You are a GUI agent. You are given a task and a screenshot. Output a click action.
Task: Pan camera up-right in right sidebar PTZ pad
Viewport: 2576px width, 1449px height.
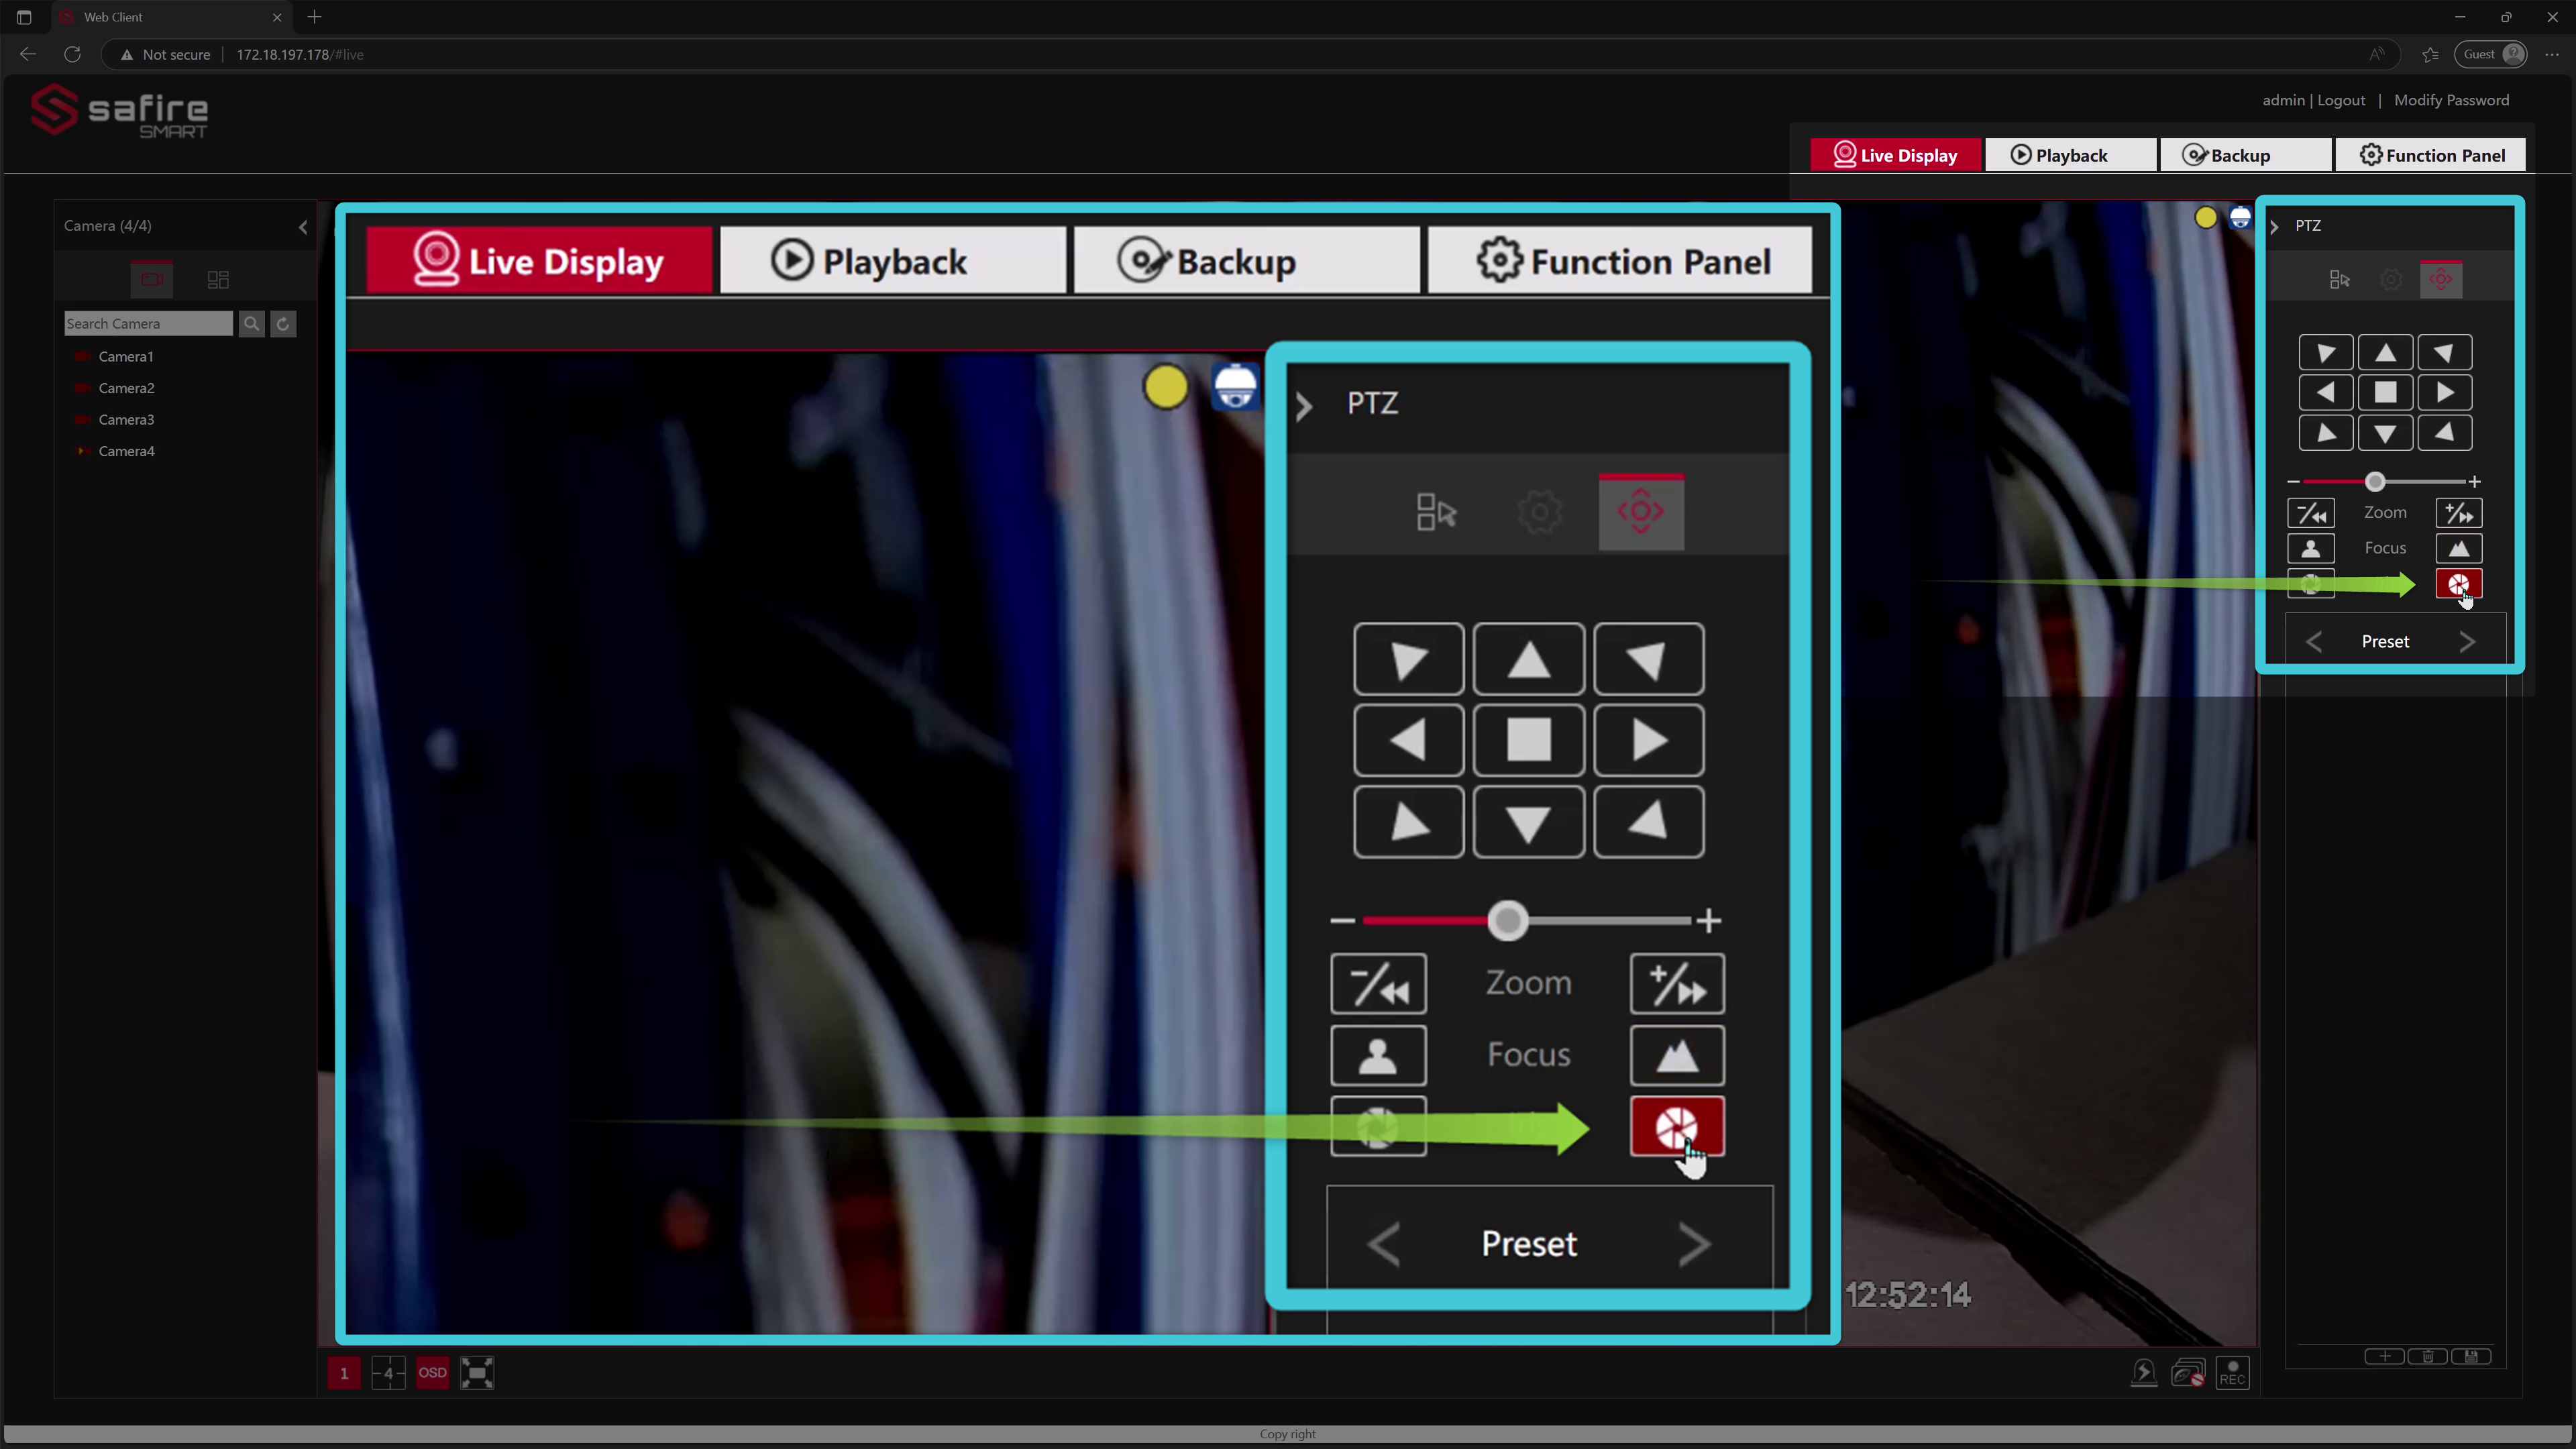(x=2444, y=353)
